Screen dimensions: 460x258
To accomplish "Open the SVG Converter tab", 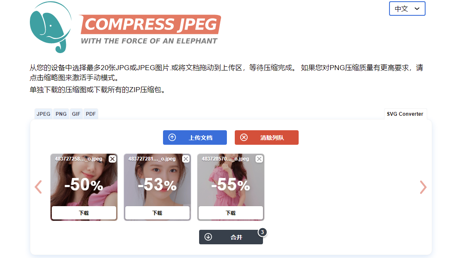I will [x=405, y=114].
